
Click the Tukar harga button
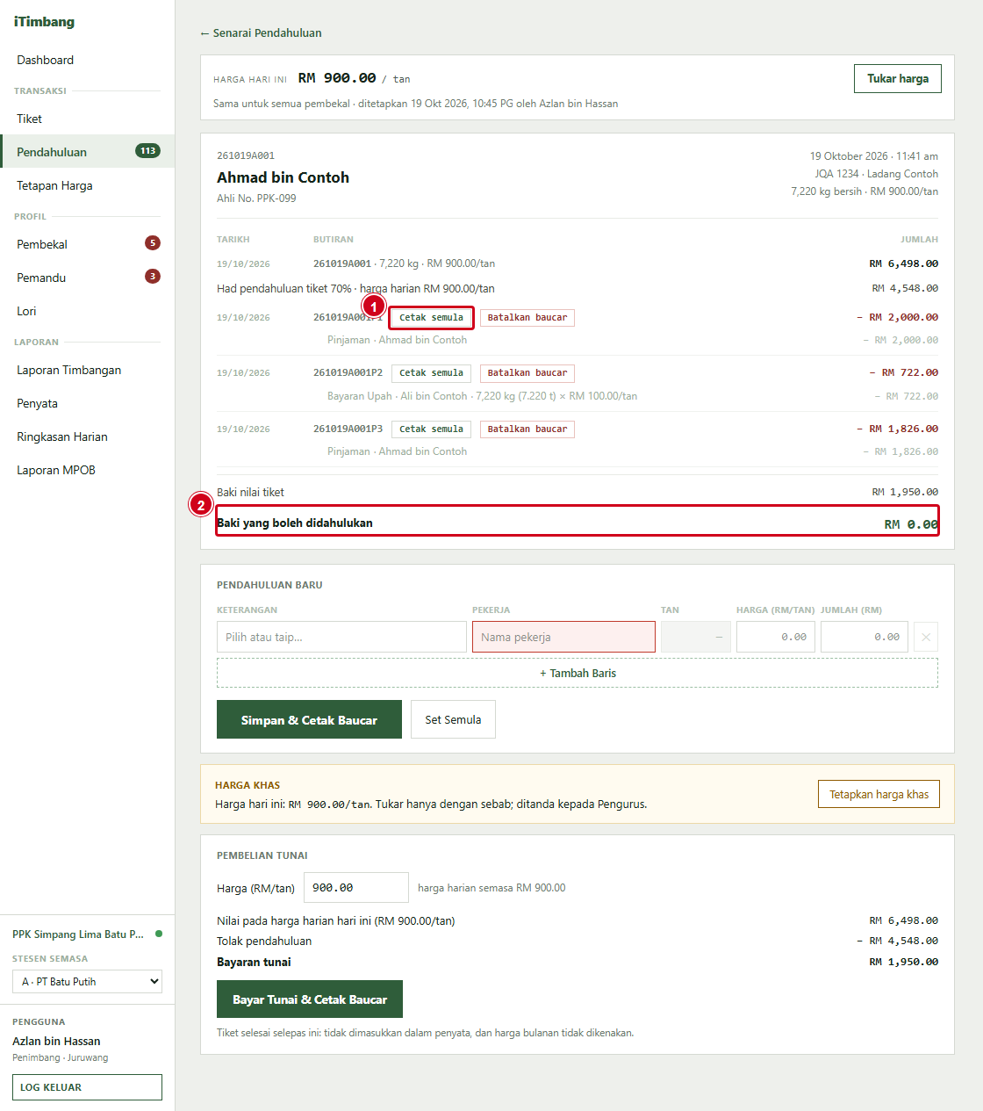(898, 78)
